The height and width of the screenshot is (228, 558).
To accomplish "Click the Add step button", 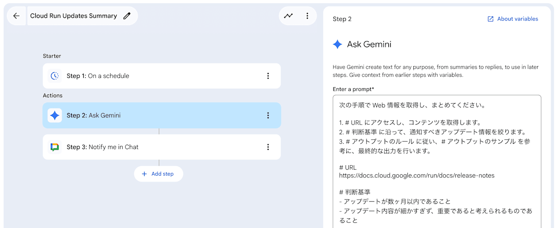I will tap(158, 174).
